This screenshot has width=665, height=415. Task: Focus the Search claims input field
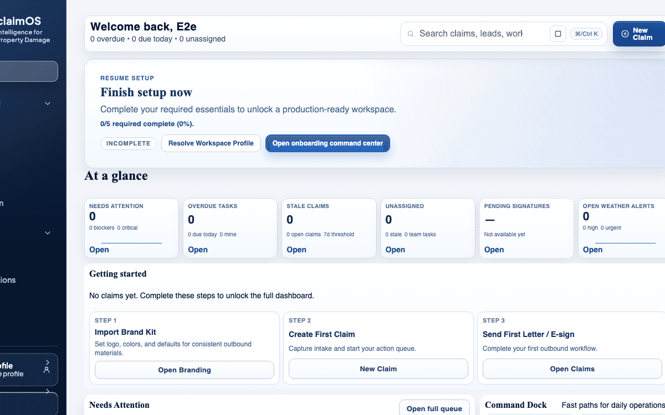point(471,34)
